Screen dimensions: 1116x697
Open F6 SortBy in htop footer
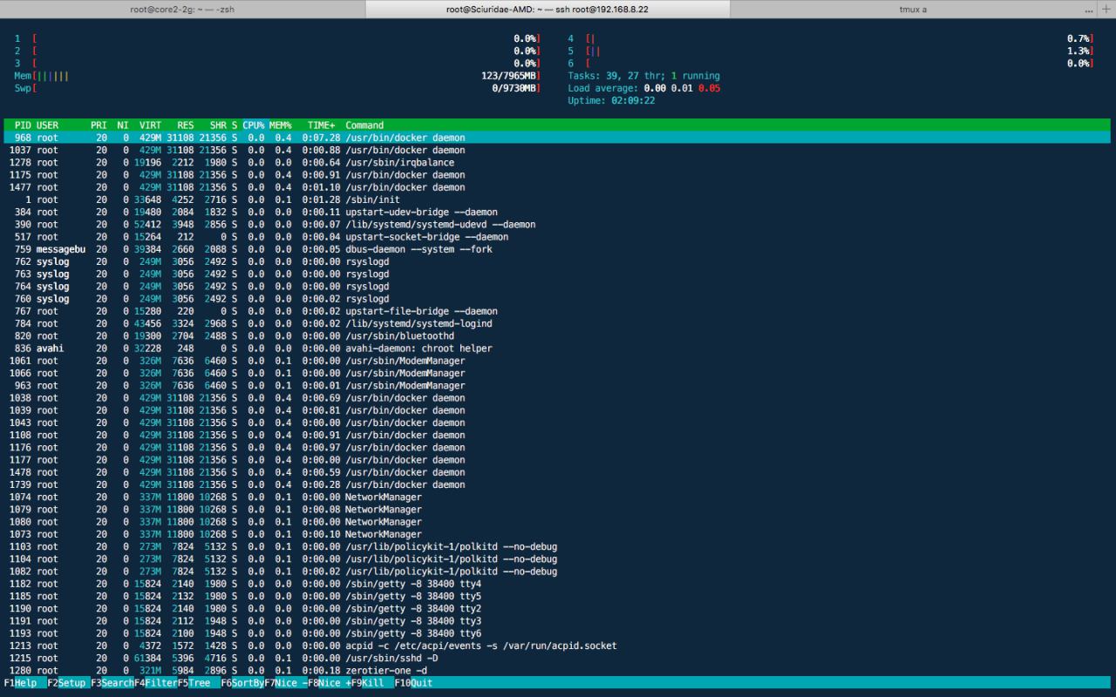click(x=242, y=683)
